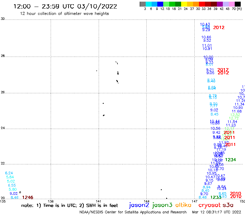Viewport: 245px width, 215px height.
Task: Click the light blue value '8.48'
Action: (x=203, y=197)
